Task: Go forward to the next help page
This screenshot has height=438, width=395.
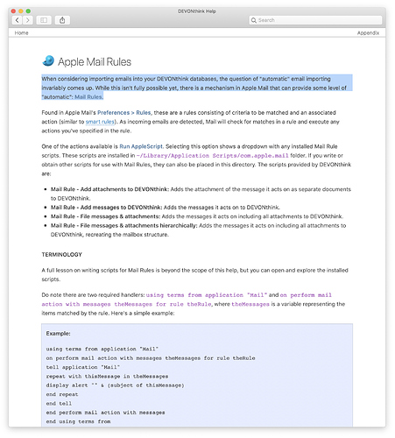Action: (x=28, y=20)
